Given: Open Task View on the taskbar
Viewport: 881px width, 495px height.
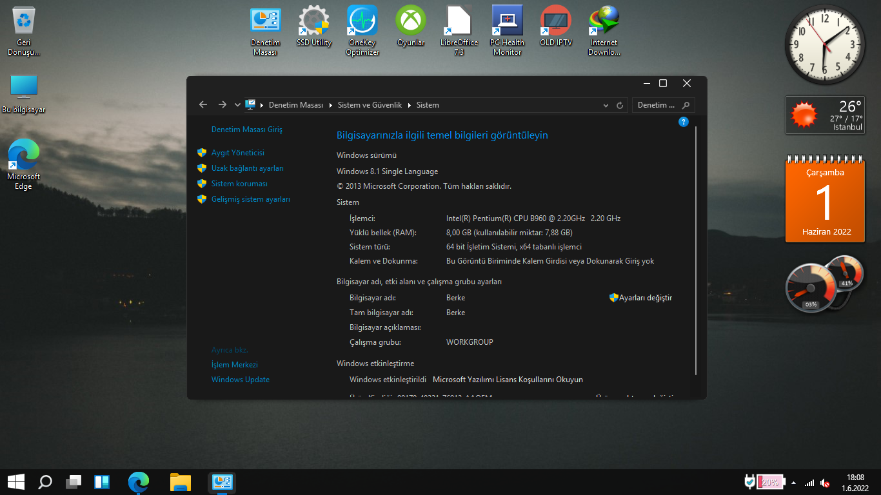Looking at the screenshot, I should point(74,481).
